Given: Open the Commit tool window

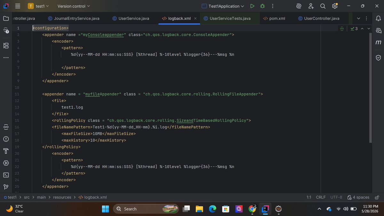Looking at the screenshot, I should [6, 30].
